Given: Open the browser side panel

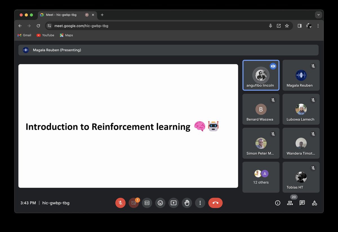Looking at the screenshot, I should click(x=300, y=26).
